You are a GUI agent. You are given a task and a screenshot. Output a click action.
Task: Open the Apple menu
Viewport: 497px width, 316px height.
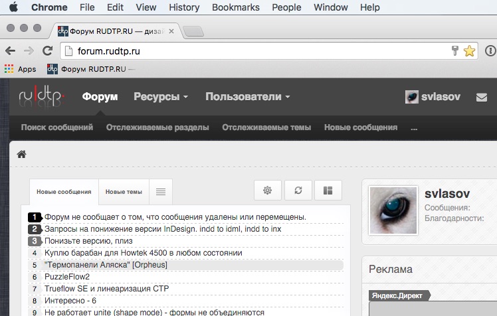point(13,7)
